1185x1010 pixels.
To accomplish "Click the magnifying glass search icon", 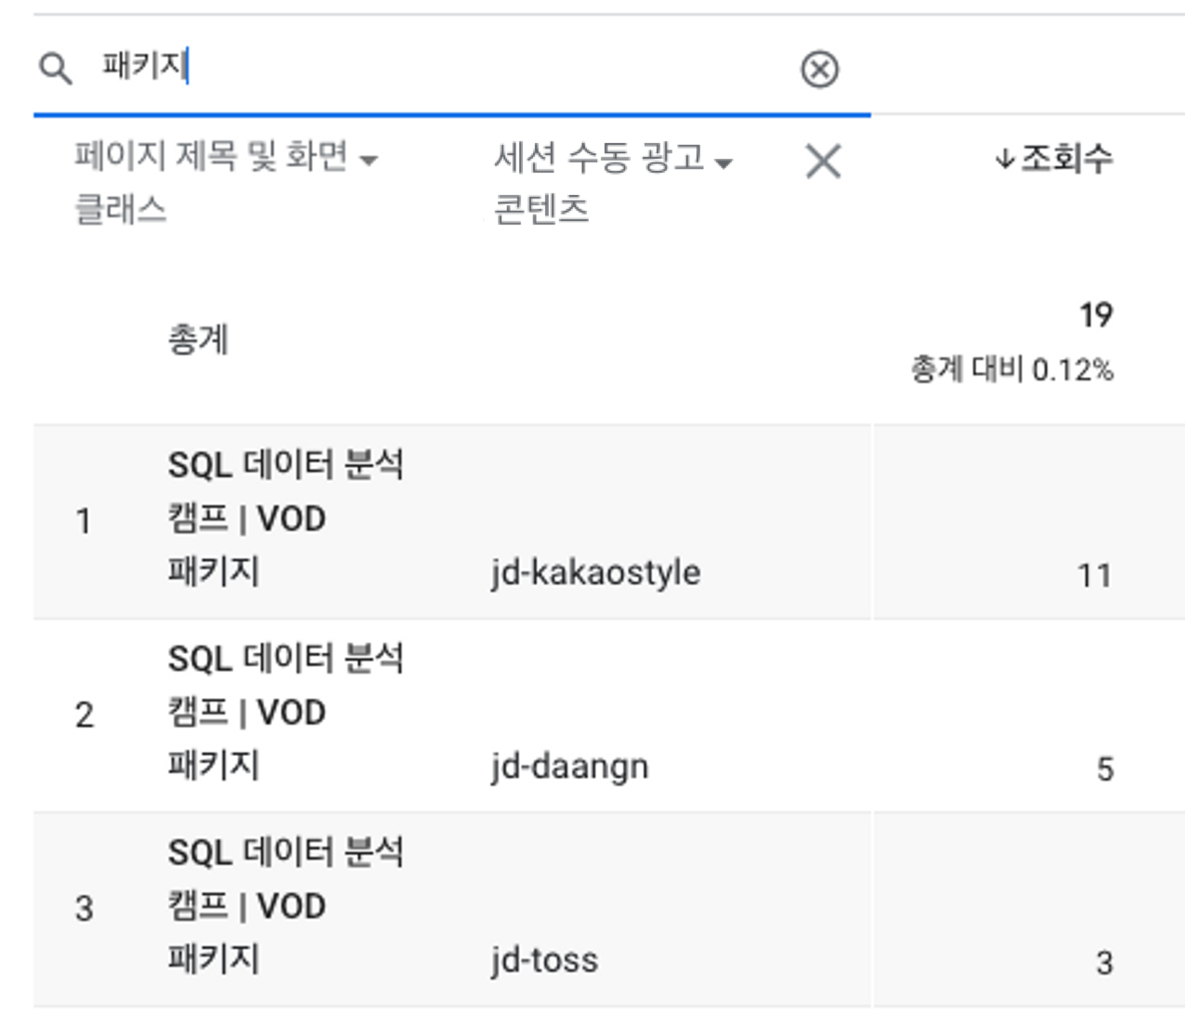I will (56, 69).
